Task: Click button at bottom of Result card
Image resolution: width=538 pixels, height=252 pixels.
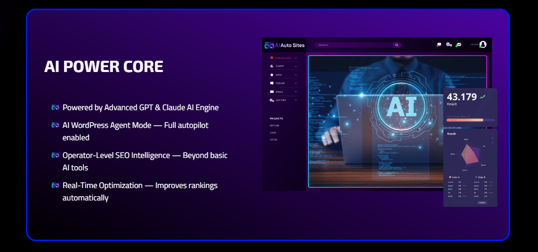Action: pyautogui.click(x=482, y=203)
